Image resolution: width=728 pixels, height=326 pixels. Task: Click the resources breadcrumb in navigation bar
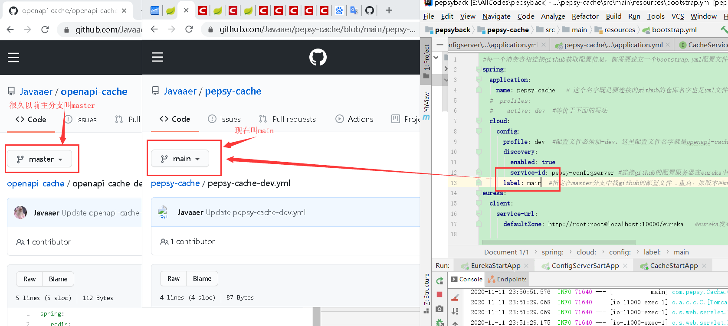(615, 30)
